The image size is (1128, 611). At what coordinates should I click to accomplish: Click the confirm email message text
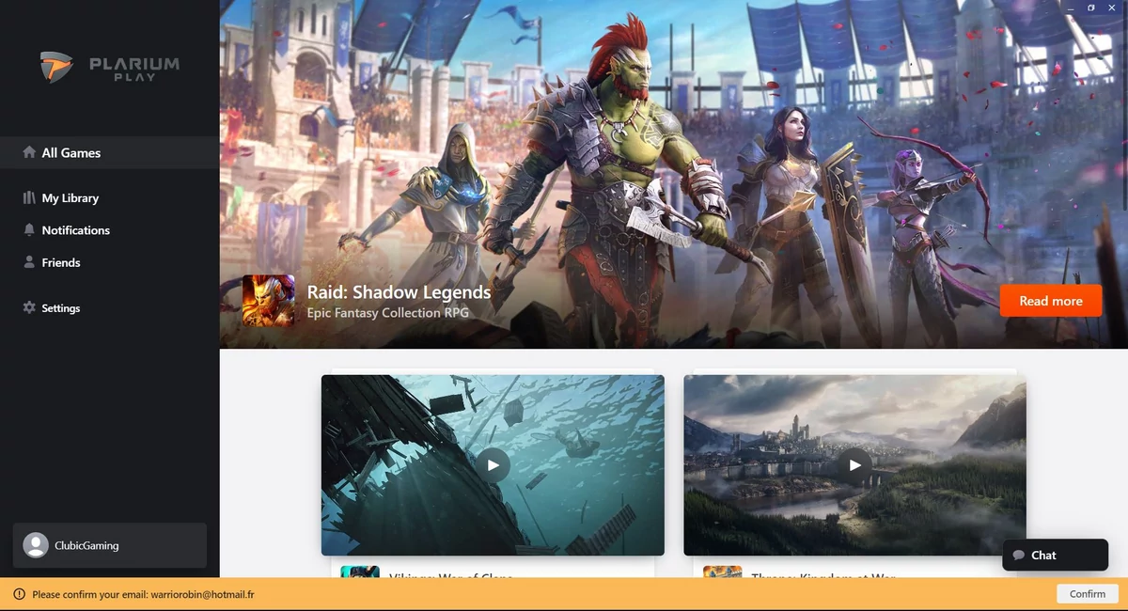(x=143, y=594)
